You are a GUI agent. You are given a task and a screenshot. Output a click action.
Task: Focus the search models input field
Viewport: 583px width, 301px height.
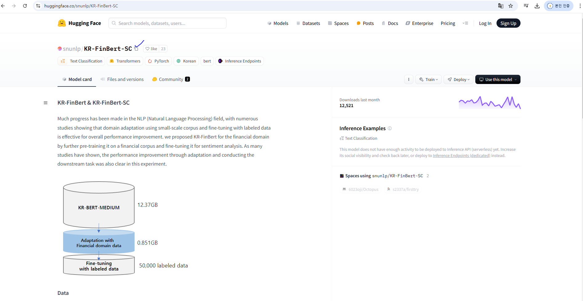pyautogui.click(x=167, y=23)
